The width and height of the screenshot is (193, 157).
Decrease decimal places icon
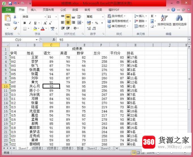[x=94, y=28]
